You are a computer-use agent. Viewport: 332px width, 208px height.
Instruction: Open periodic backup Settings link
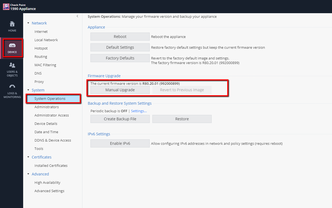point(139,111)
